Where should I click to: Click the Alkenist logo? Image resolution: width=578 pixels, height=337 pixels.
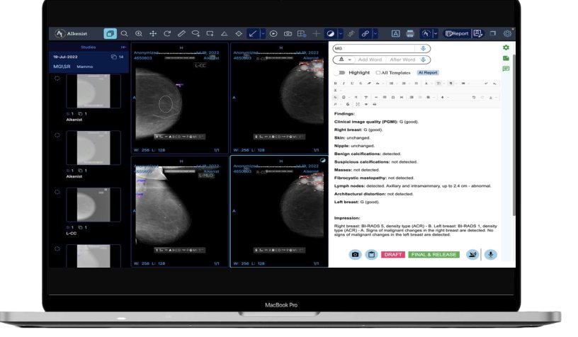click(x=71, y=33)
